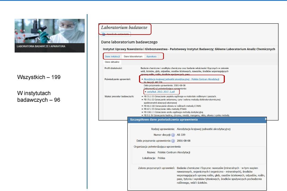287x191 pixels.
Task: Click the Profil działalności label
Action: tap(113, 68)
